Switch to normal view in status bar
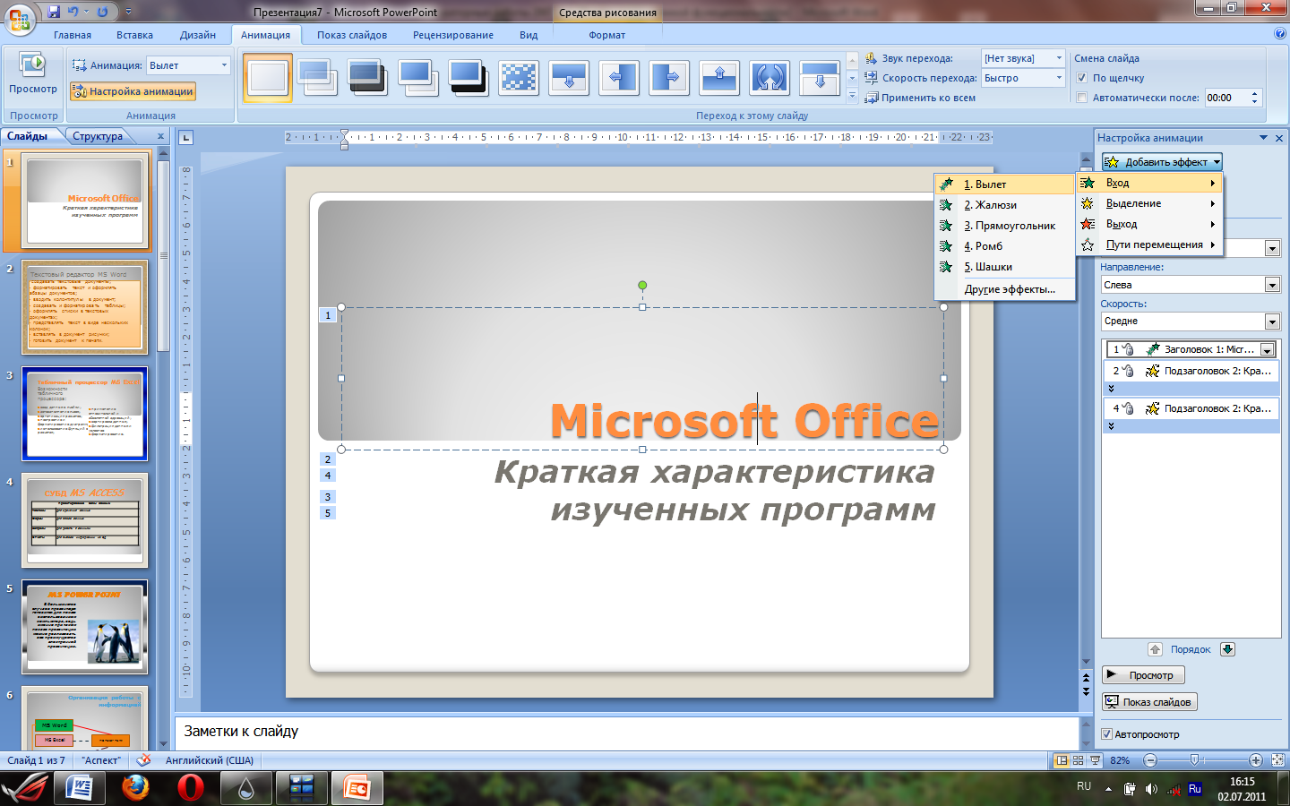Image resolution: width=1290 pixels, height=806 pixels. click(x=1062, y=760)
